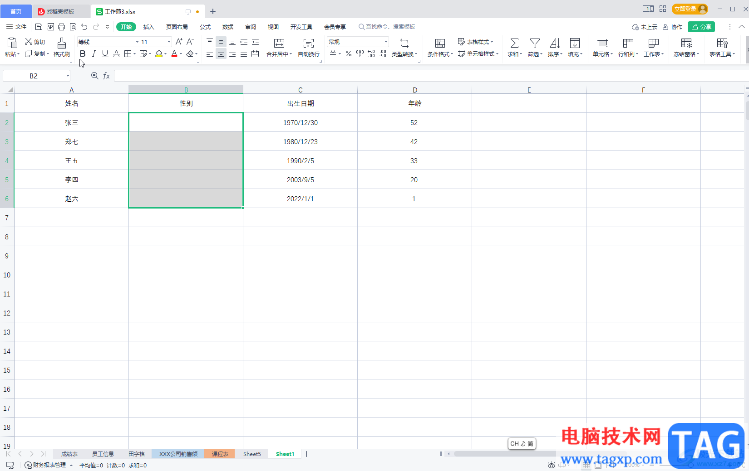Click the 立即登录 login button
This screenshot has width=749, height=471.
coord(690,9)
